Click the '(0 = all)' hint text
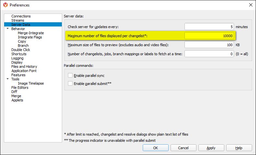 (x=242, y=54)
